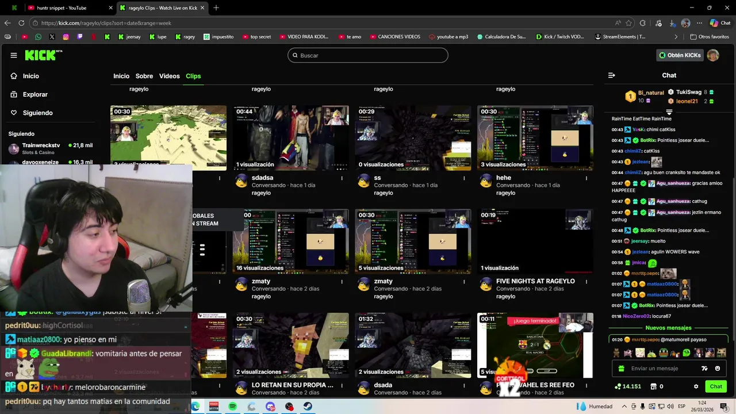Open options menu for FIVE NIGHTS AT RAGEYLO
Viewport: 736px width, 414px height.
coord(586,282)
